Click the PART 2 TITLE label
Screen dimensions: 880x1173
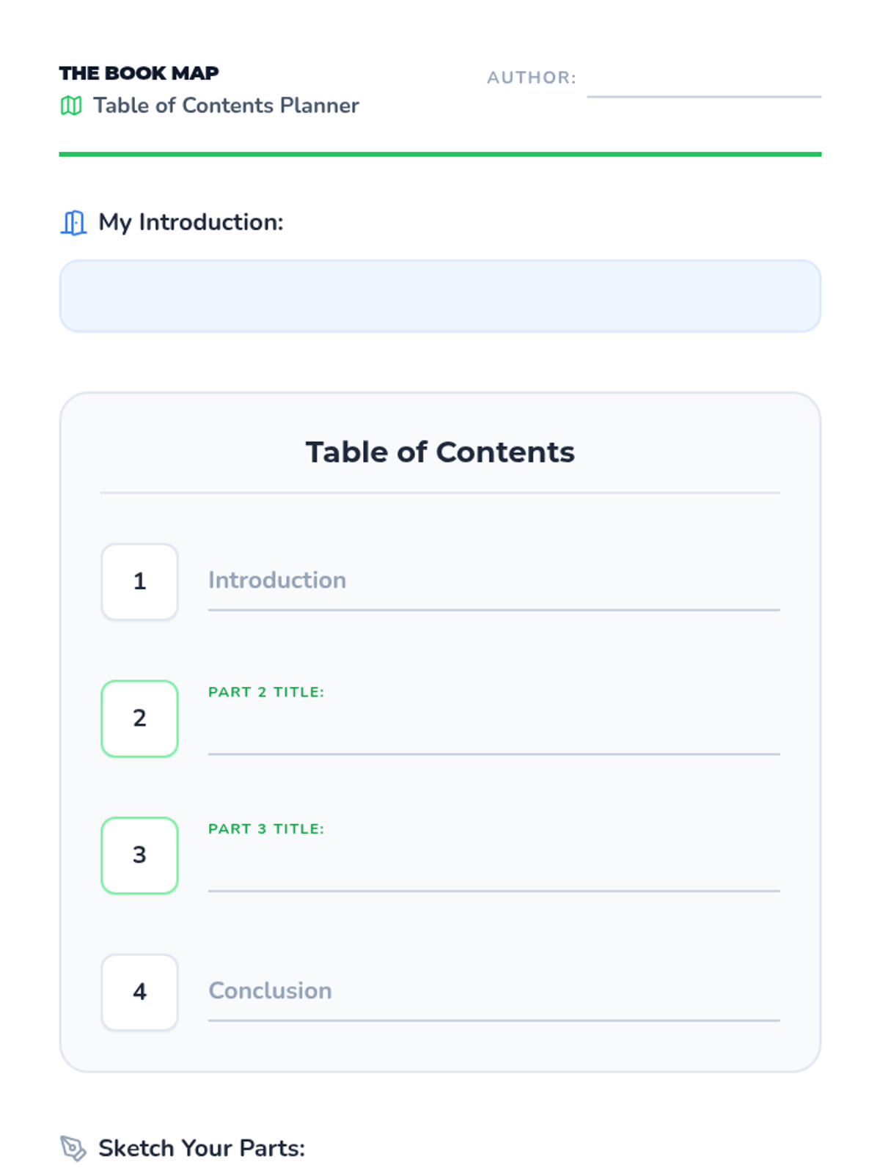(x=265, y=692)
